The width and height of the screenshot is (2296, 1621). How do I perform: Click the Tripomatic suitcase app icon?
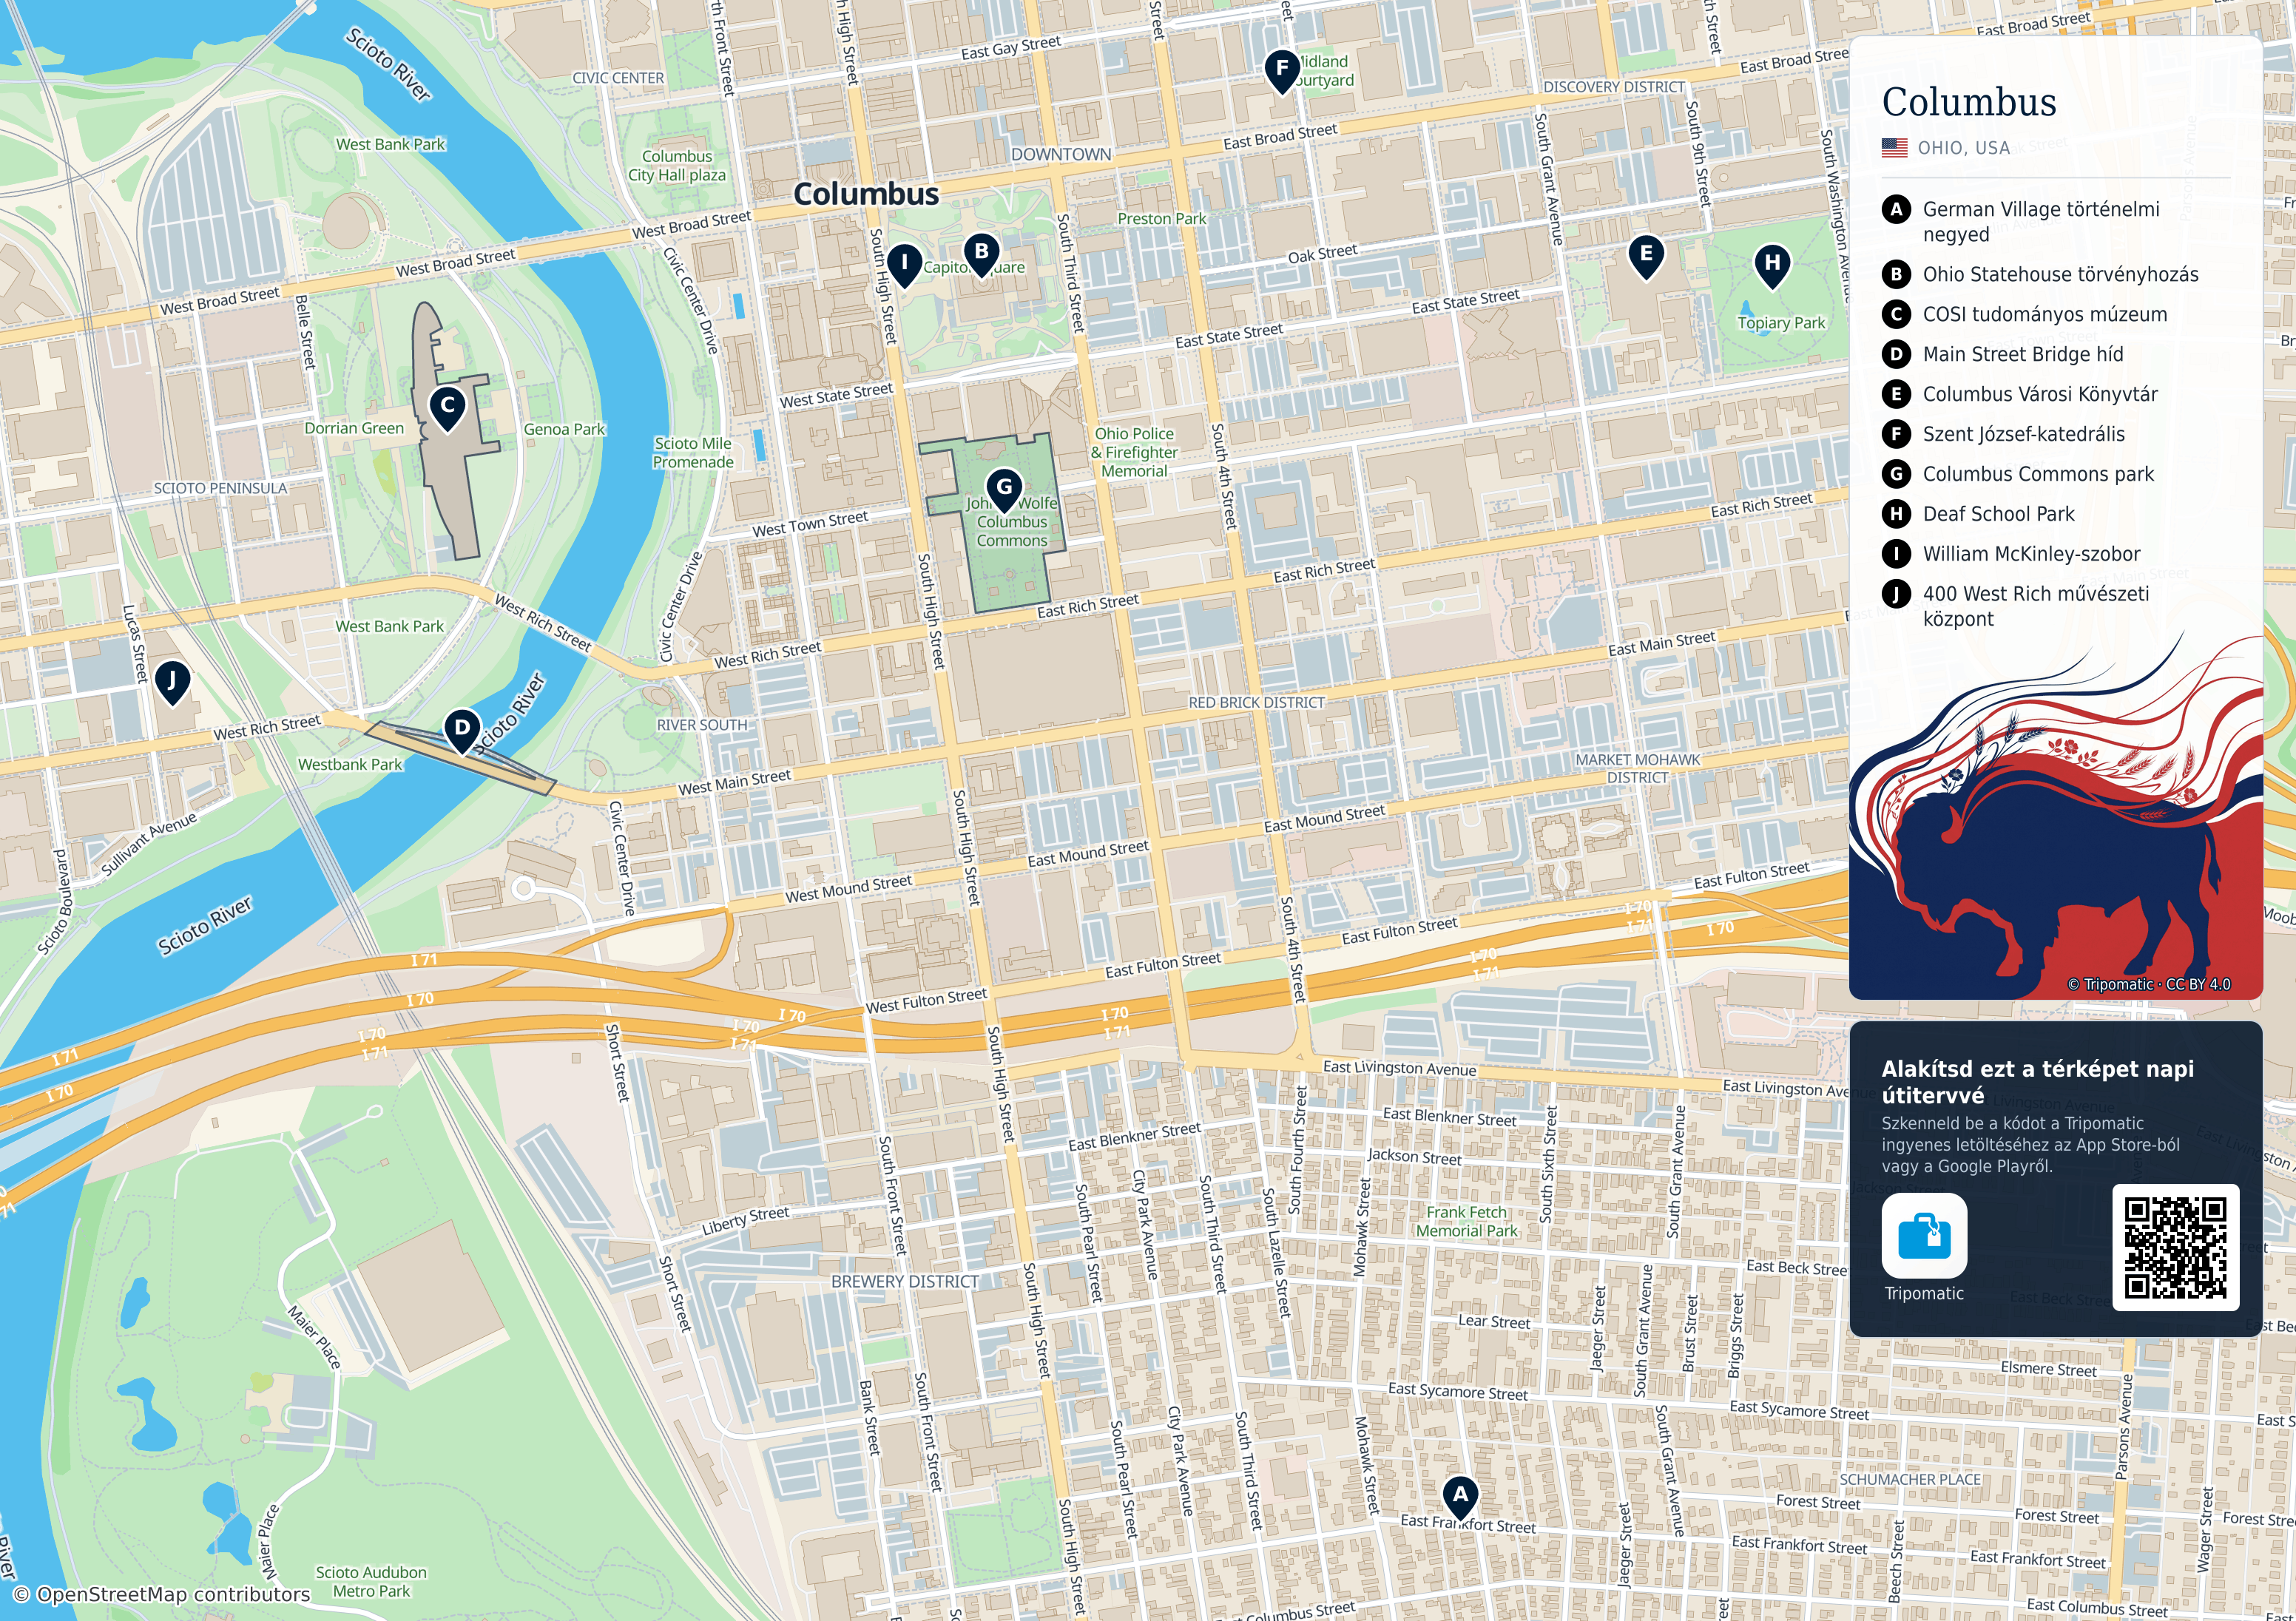pos(1924,1235)
